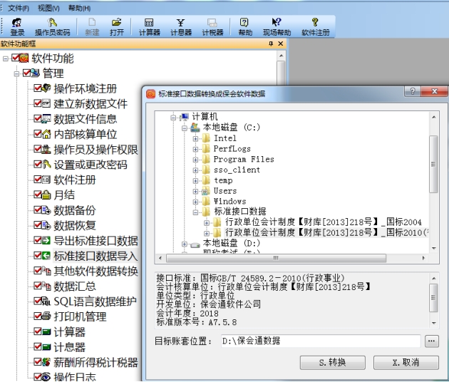Toggle the 月结 checkbox in tree
The height and width of the screenshot is (382, 449).
click(38, 195)
